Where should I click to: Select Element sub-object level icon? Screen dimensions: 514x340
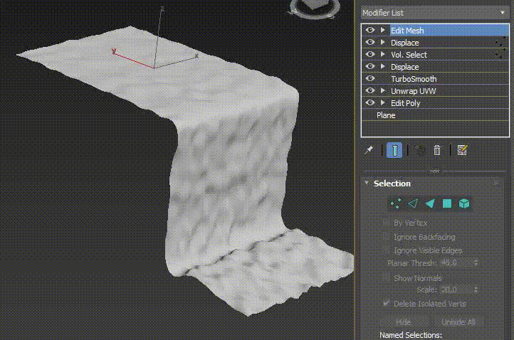coord(464,204)
